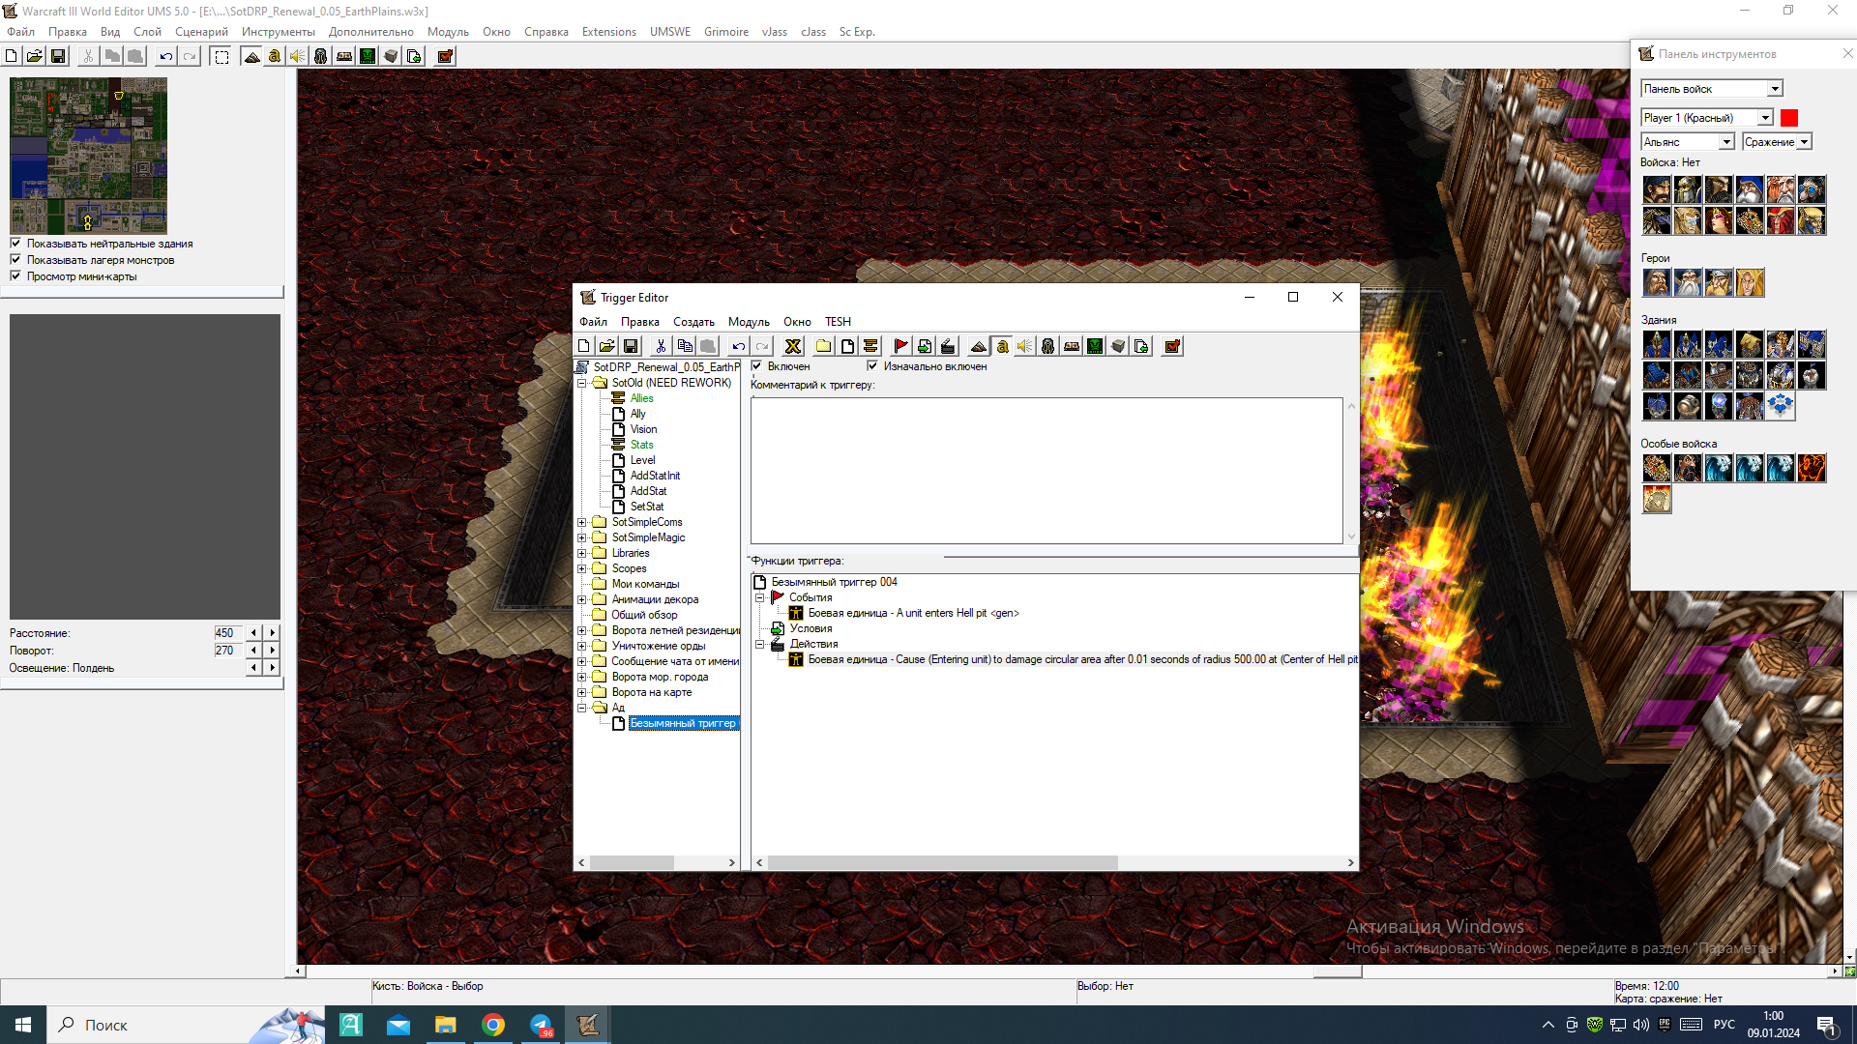Select the AddStatInit trigger in tree
Screen dimensions: 1857x1044
(x=655, y=476)
